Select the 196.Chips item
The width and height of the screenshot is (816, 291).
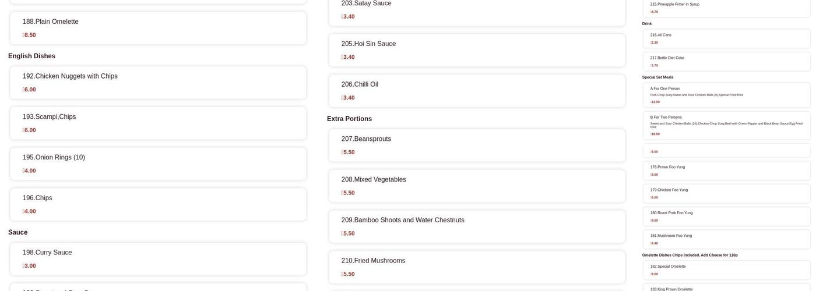[x=158, y=205]
